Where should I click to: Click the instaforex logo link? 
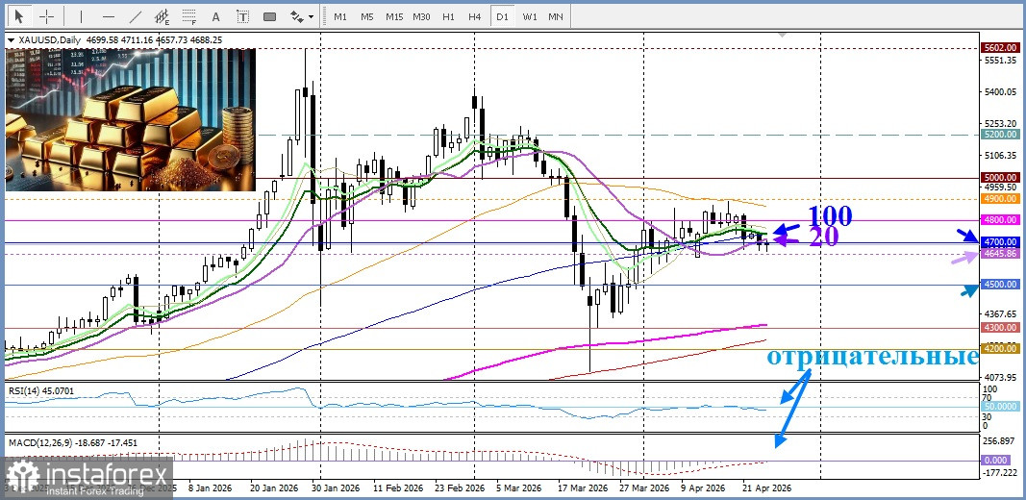click(x=88, y=478)
